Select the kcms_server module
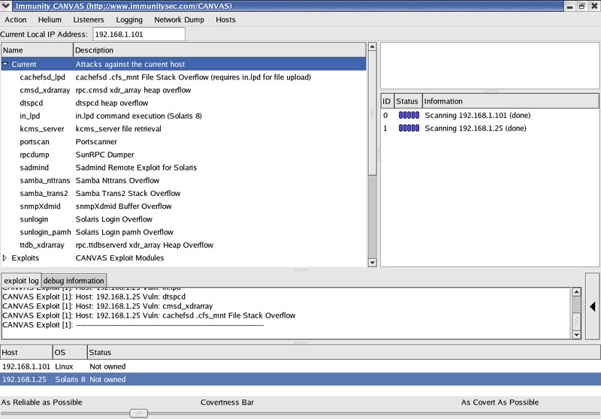Viewport: 601px width, 419px height. tap(183, 128)
